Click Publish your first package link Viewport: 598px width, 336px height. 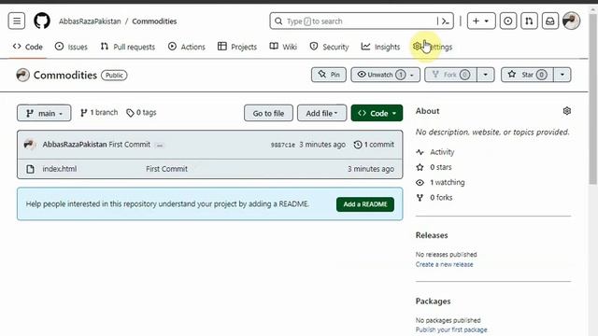click(451, 329)
